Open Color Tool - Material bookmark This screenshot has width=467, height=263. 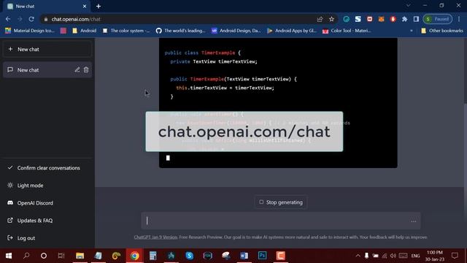tap(347, 31)
